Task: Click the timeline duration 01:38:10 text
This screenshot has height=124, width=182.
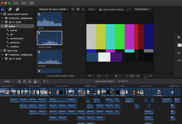Action: coord(123,81)
